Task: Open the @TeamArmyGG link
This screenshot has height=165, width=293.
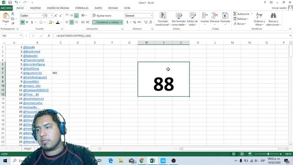Action: click(x=33, y=60)
